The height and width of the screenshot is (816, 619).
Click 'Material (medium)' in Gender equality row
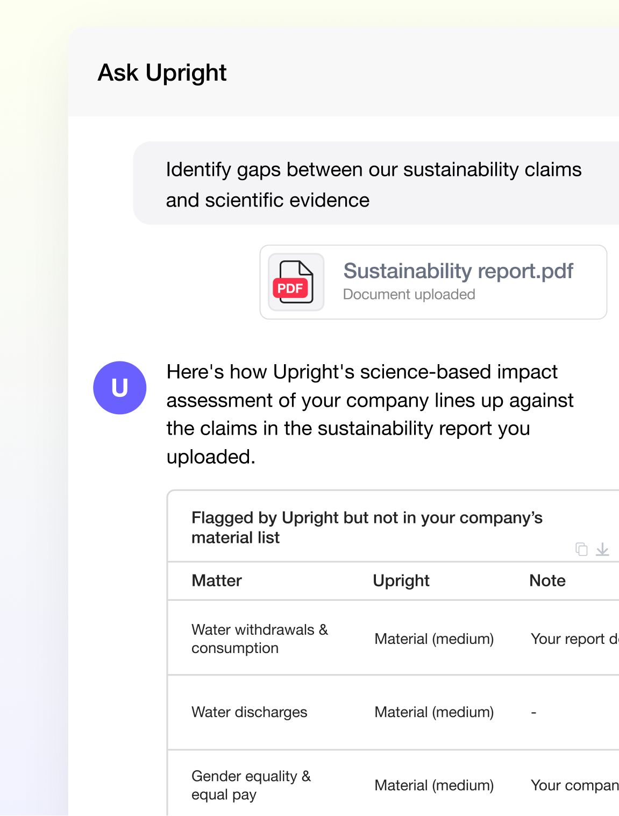click(434, 785)
